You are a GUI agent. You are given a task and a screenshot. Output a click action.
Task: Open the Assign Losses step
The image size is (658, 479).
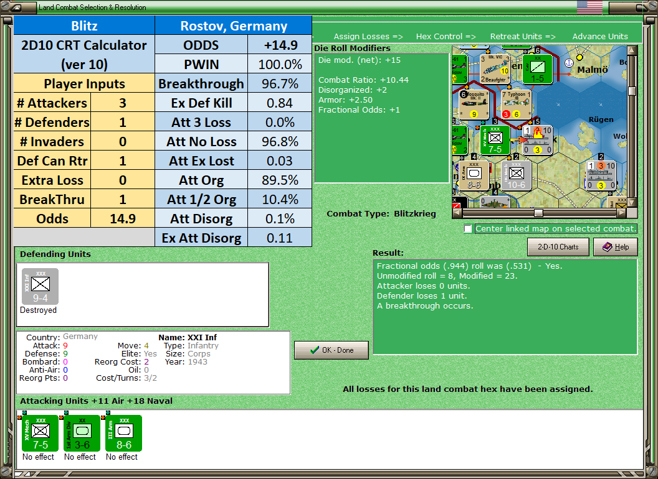click(368, 37)
